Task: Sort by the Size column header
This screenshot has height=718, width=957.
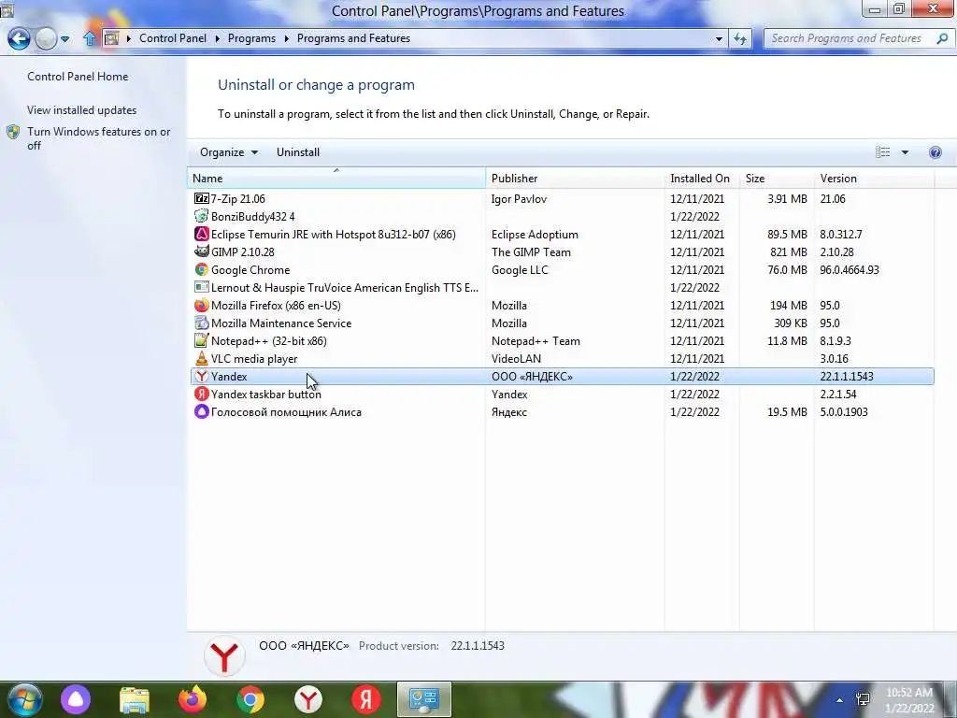Action: pos(777,179)
